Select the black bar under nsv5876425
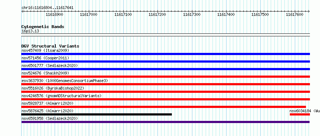 click(x=96, y=114)
